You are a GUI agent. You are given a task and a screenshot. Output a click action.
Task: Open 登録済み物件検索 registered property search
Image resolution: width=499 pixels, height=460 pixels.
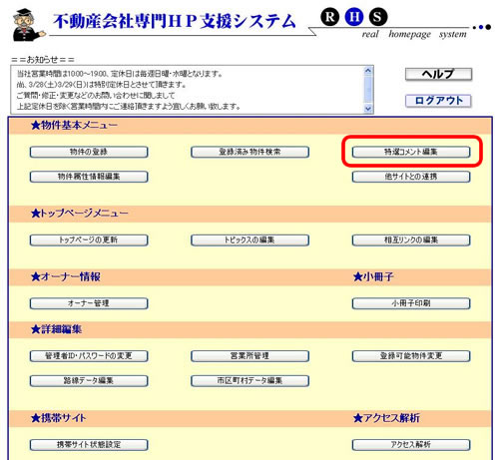pyautogui.click(x=249, y=152)
